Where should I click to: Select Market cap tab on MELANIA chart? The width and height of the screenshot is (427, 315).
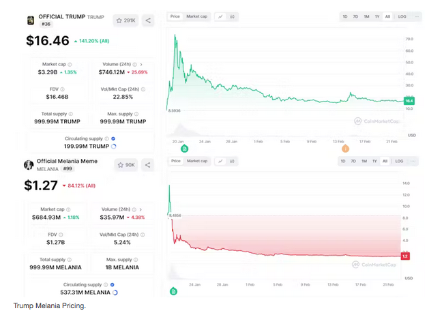click(x=197, y=161)
